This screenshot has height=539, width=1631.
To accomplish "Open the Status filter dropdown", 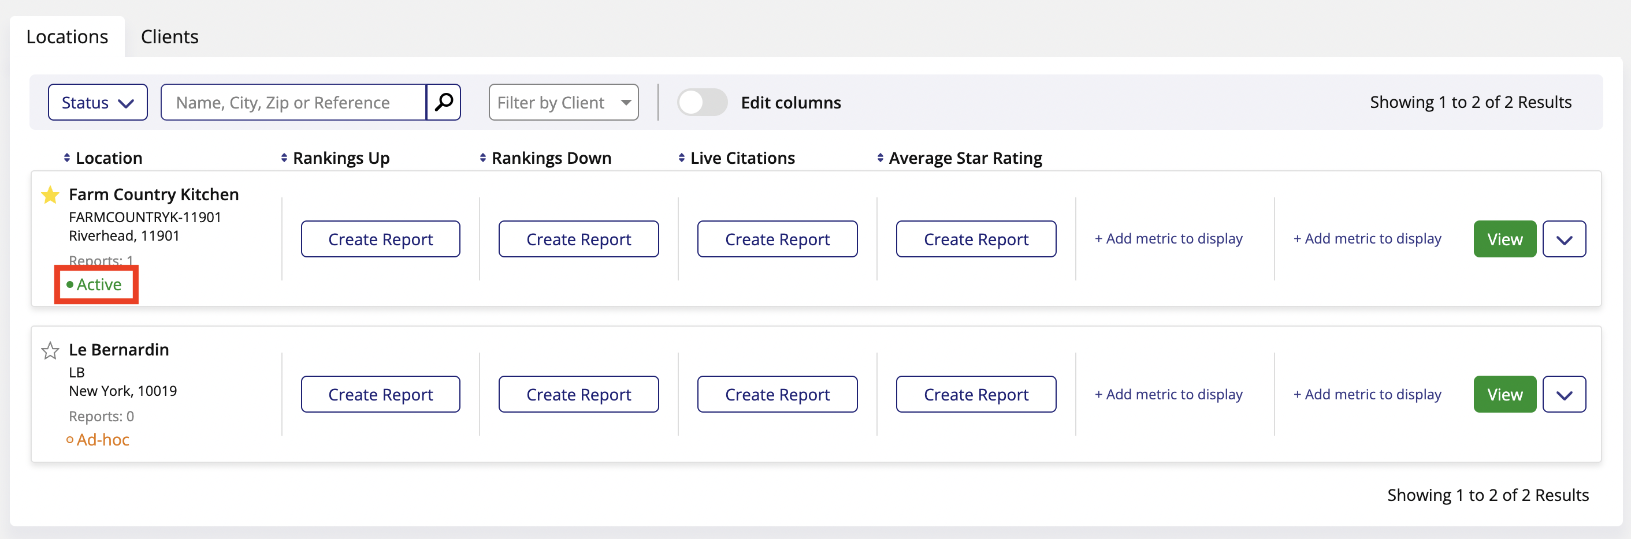I will [x=98, y=103].
